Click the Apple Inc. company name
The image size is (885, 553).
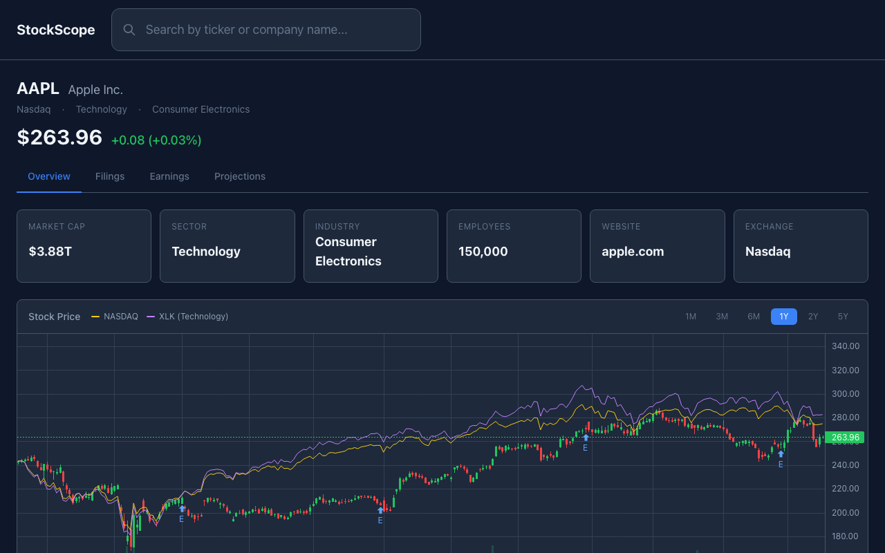tap(95, 90)
